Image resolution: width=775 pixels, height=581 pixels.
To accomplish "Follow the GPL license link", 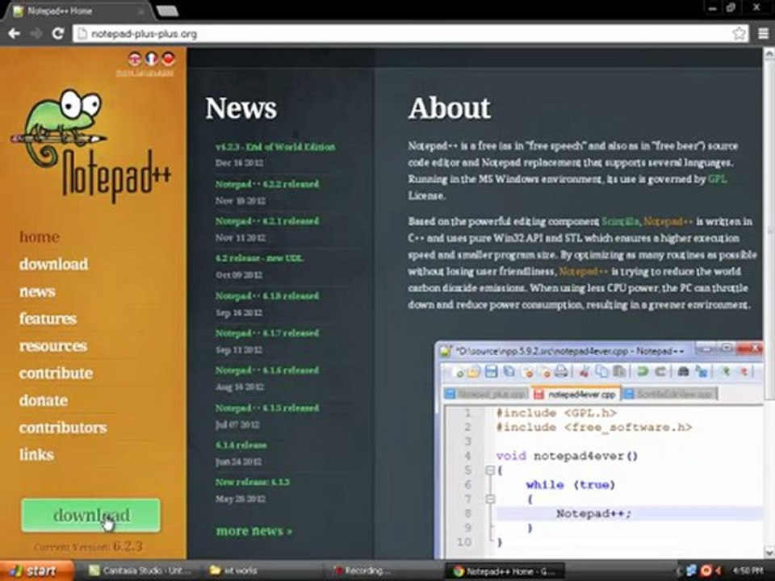I will pos(717,179).
